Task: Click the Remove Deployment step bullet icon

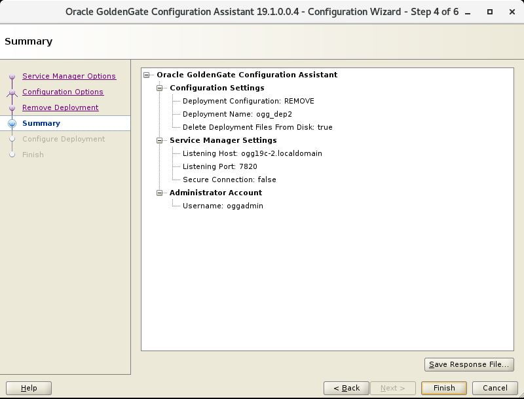Action: [x=12, y=108]
